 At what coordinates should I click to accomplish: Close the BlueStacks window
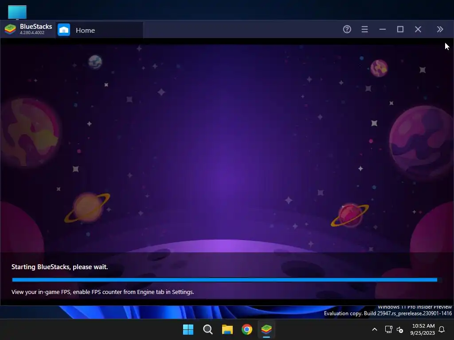point(418,29)
